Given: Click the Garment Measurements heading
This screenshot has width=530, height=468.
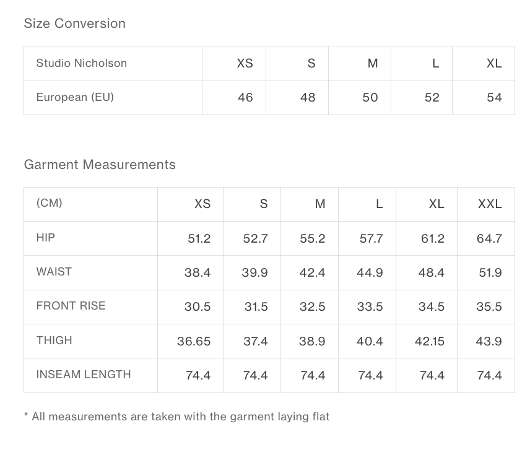Looking at the screenshot, I should (x=100, y=165).
